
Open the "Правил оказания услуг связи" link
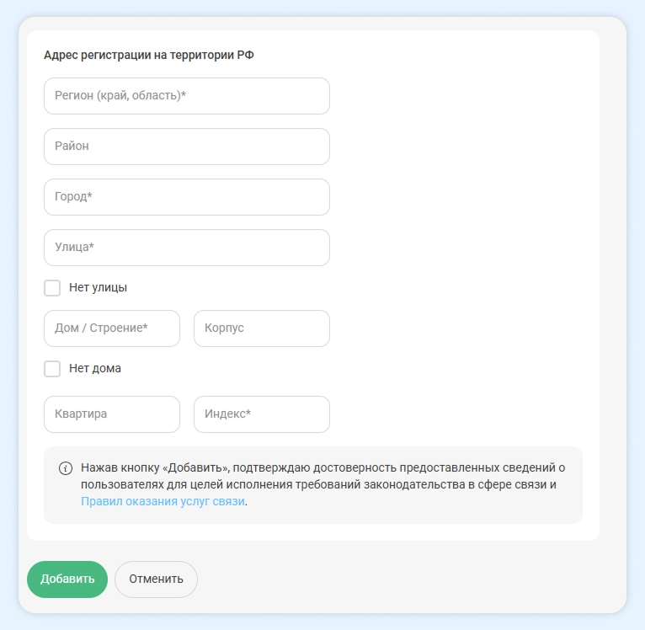click(x=163, y=502)
